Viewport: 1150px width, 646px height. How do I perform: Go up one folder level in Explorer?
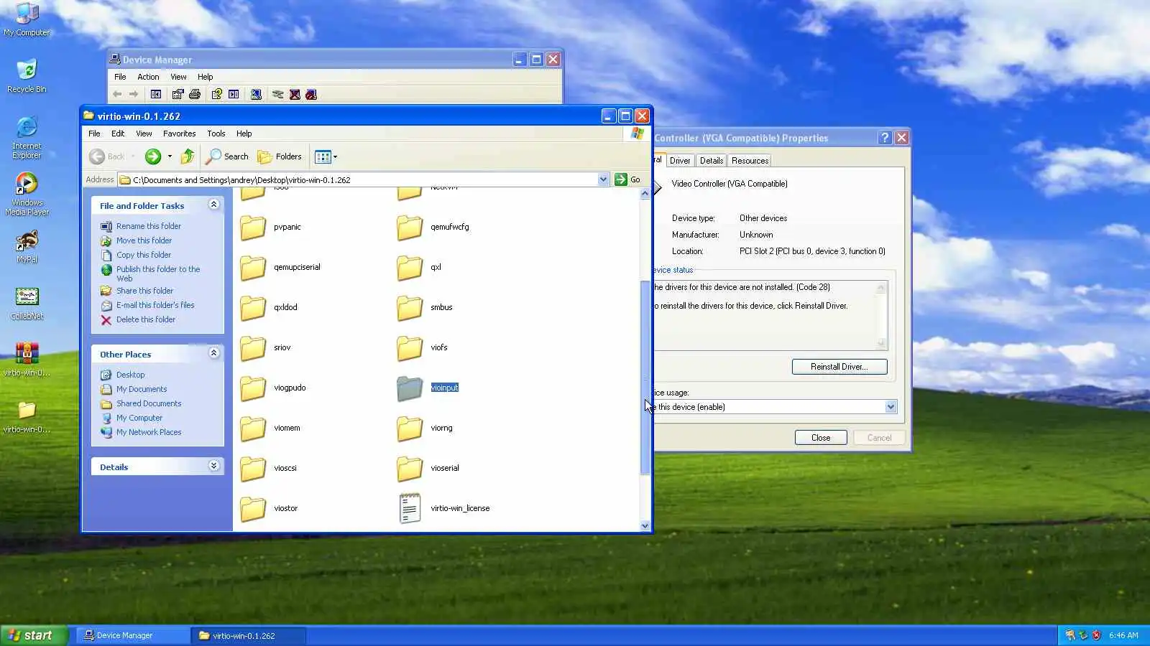coord(188,156)
